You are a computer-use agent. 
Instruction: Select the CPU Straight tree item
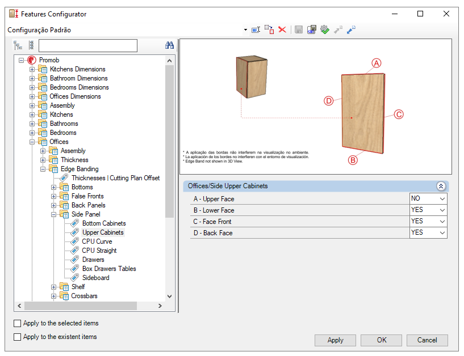point(99,251)
